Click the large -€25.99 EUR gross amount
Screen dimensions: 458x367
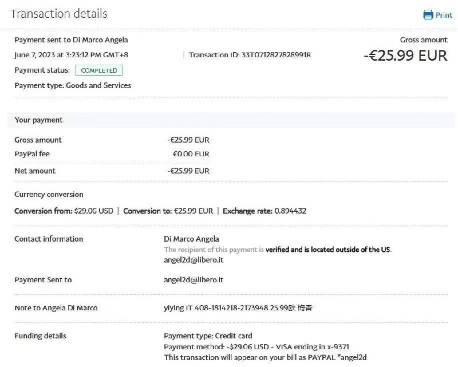pos(405,56)
